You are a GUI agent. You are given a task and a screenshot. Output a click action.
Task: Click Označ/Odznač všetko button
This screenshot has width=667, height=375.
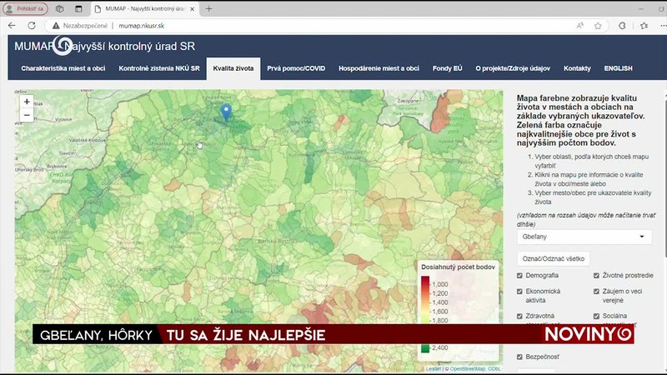tap(554, 258)
